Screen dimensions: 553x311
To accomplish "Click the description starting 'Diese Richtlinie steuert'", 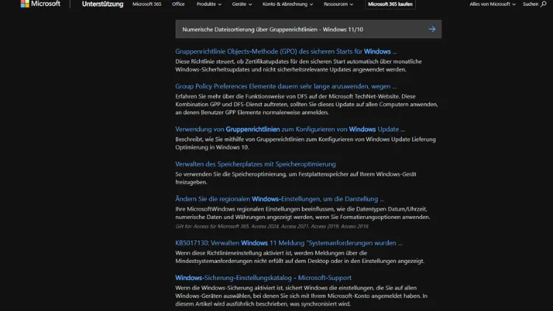I will point(299,66).
